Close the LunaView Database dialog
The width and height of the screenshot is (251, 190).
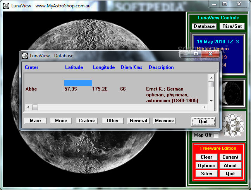click(210, 54)
